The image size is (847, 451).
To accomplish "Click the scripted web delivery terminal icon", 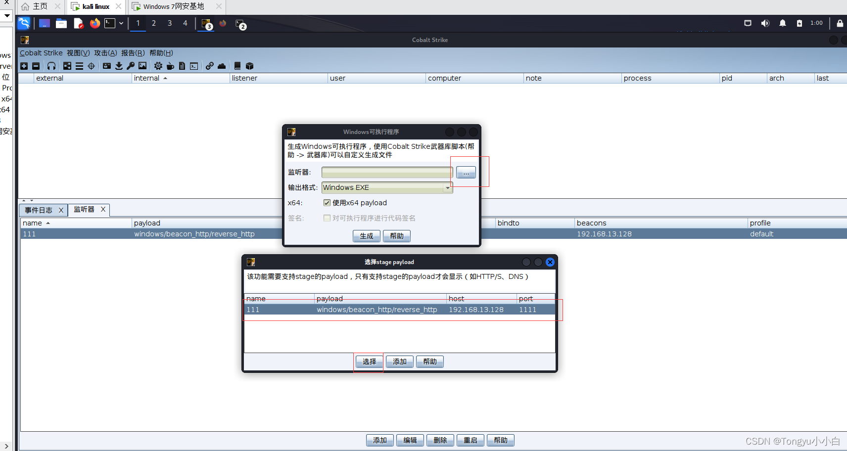I will pos(194,66).
